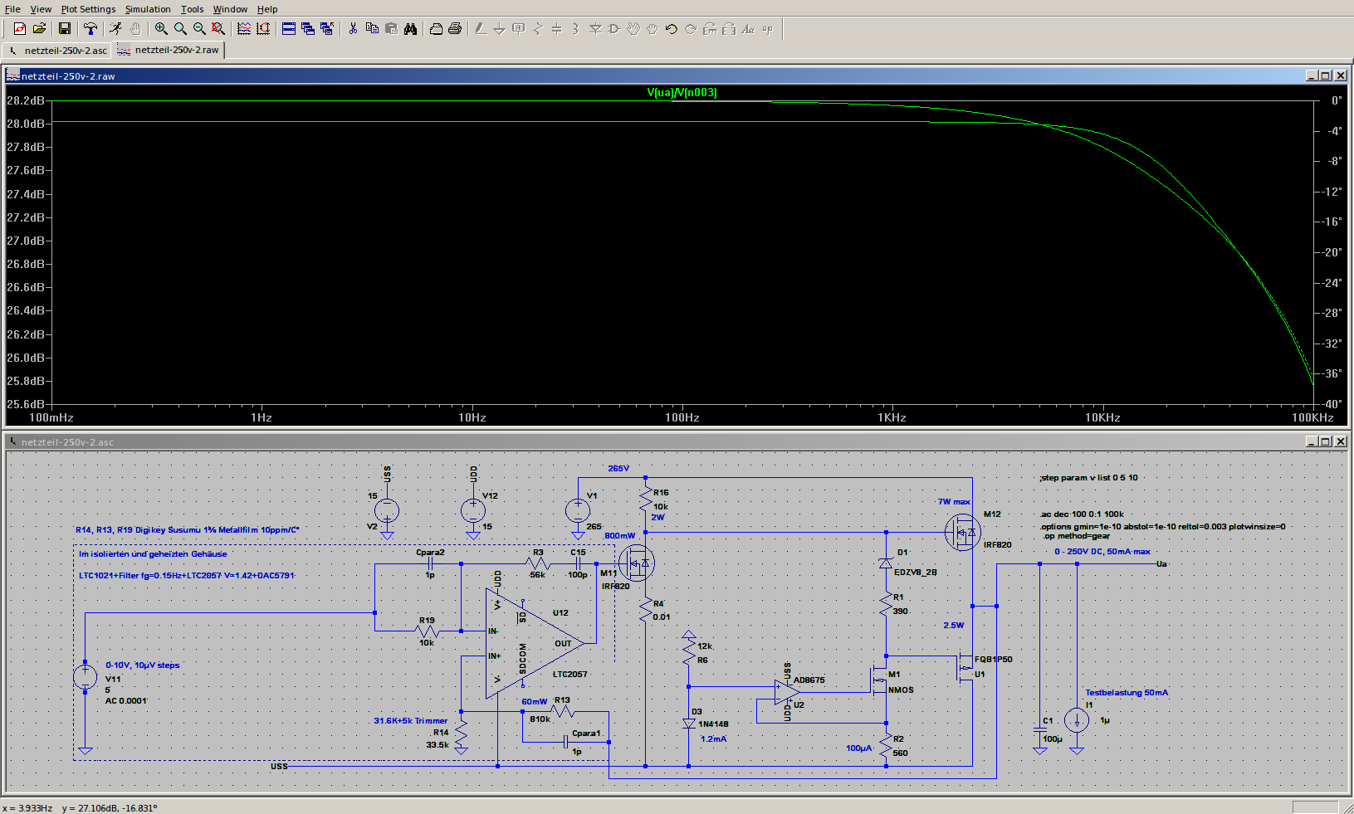Click the V11 voltage source symbol
The image size is (1354, 814).
(85, 677)
